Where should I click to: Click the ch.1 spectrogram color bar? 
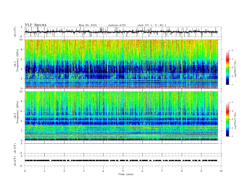tap(228, 67)
